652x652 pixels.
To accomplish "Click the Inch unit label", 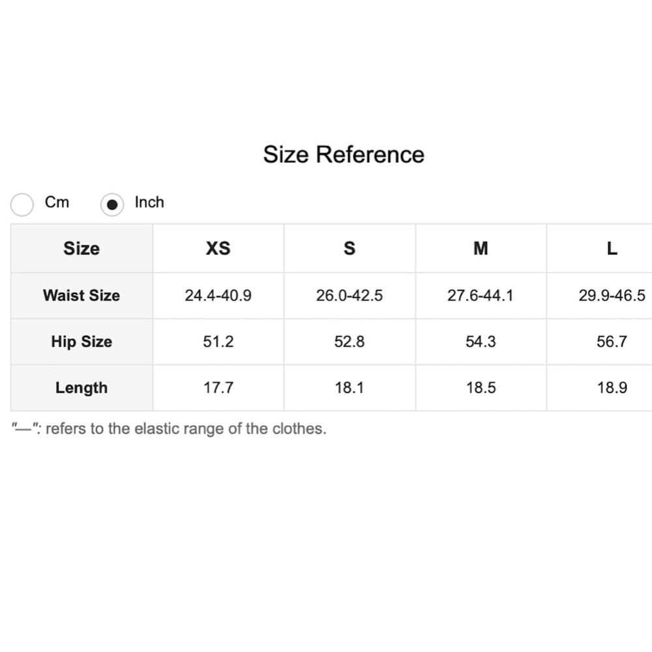I will [149, 202].
